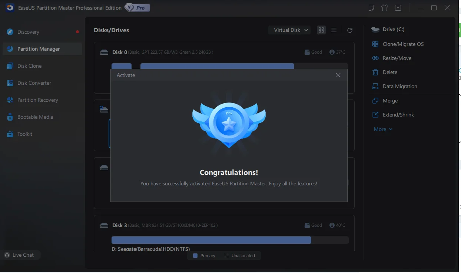The width and height of the screenshot is (461, 273).
Task: Open Disk Clone from sidebar
Action: coord(42,66)
